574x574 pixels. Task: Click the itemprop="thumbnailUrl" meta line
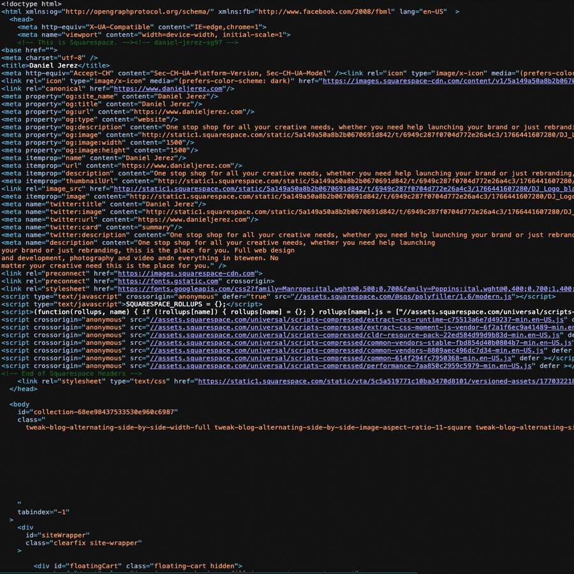point(288,181)
